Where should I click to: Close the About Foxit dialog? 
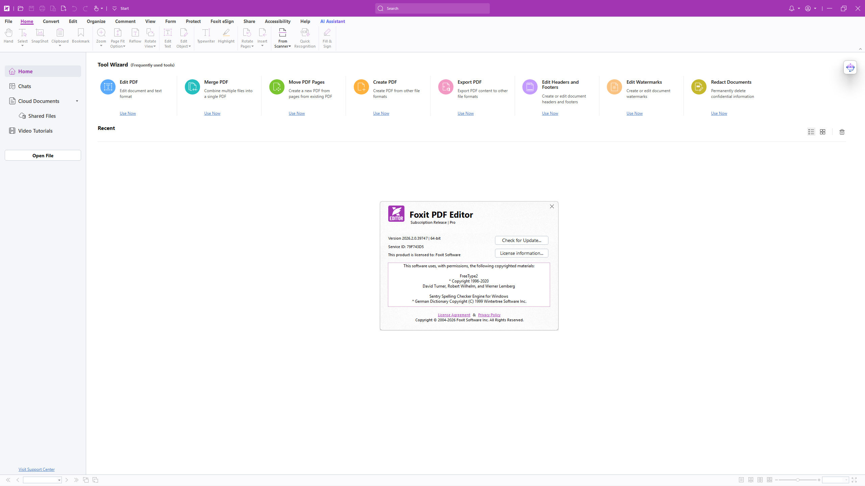pos(552,206)
